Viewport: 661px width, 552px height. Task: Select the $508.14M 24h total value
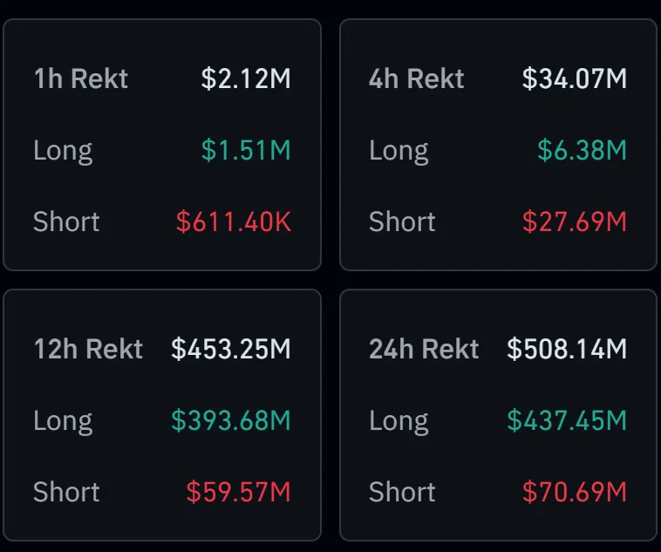(567, 350)
